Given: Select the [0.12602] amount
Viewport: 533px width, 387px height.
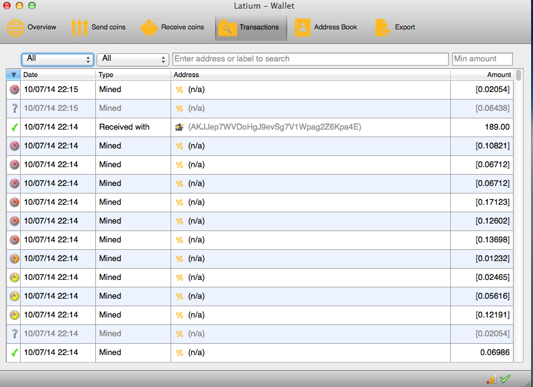Looking at the screenshot, I should (x=492, y=220).
